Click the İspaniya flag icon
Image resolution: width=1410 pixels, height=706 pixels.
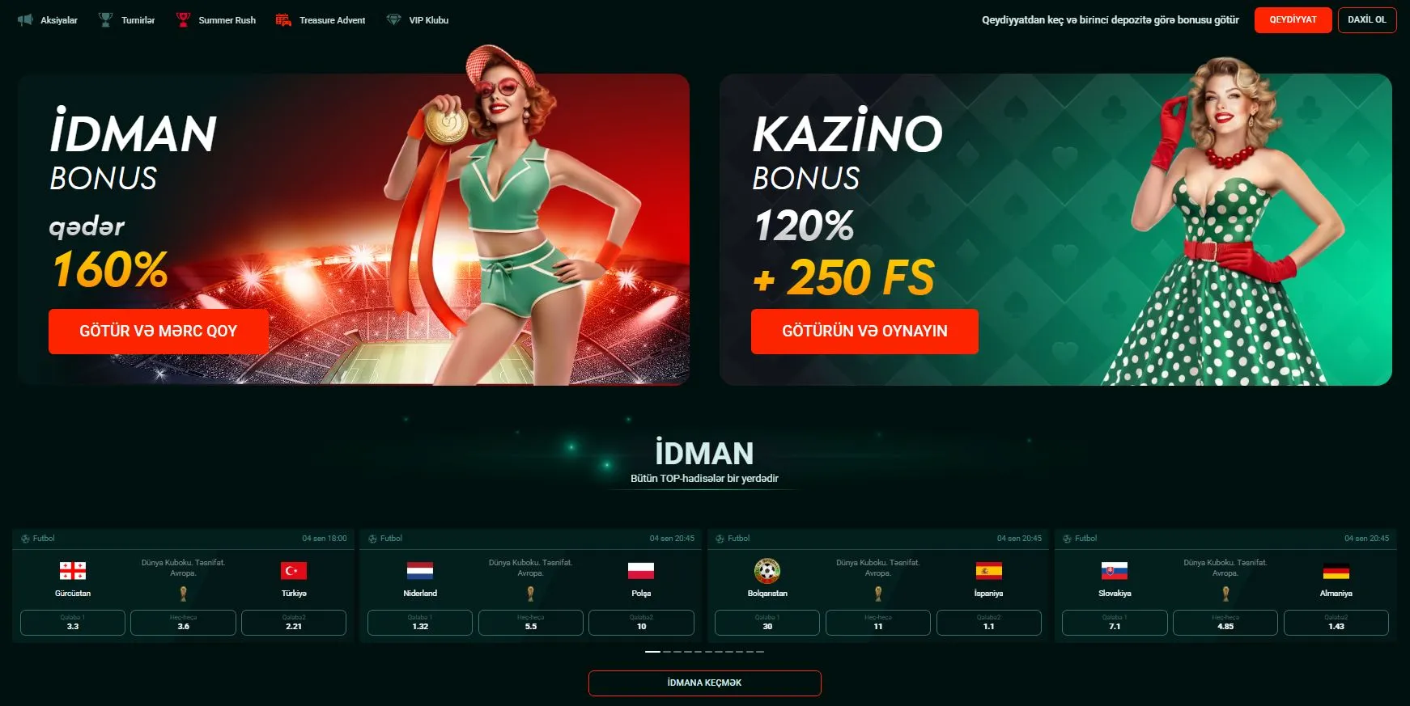(x=988, y=571)
